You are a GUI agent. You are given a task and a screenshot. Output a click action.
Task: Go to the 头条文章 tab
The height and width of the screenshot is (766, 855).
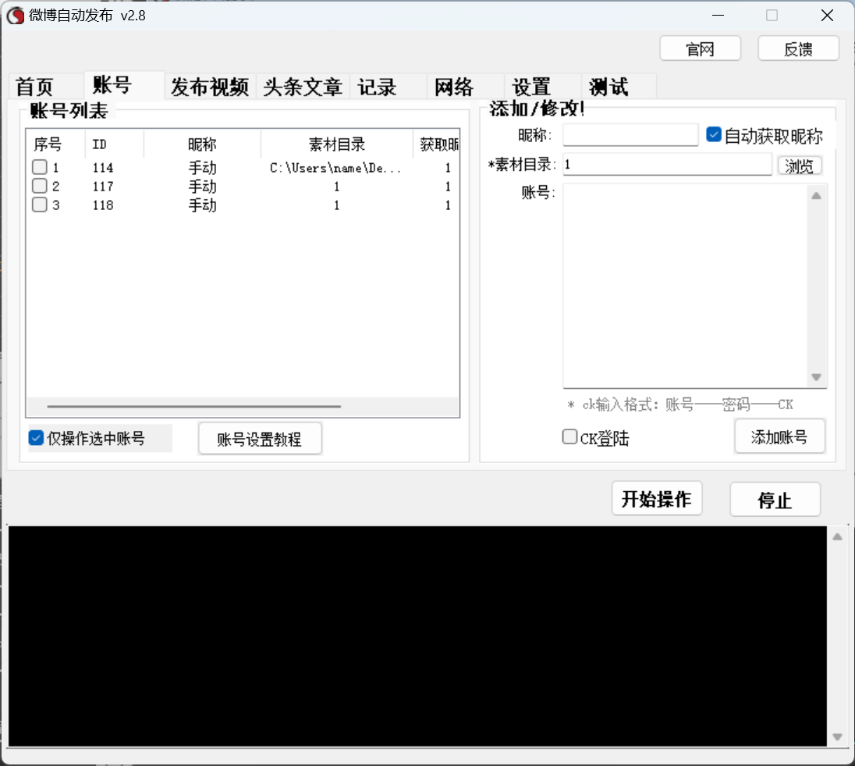click(303, 87)
